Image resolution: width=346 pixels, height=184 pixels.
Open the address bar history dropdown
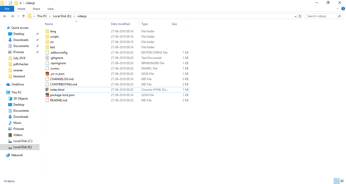(x=295, y=16)
